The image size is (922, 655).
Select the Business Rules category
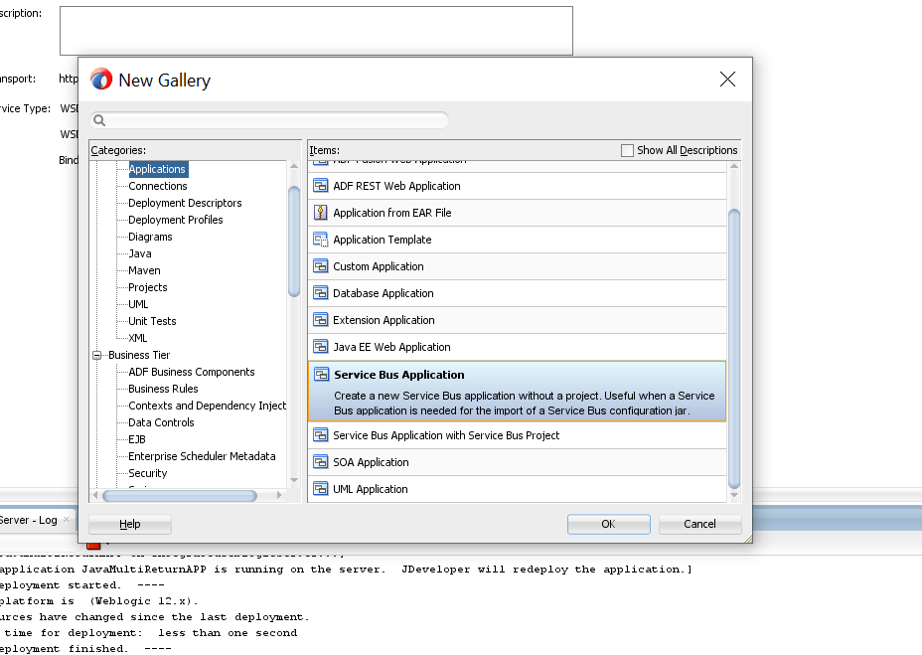(163, 389)
